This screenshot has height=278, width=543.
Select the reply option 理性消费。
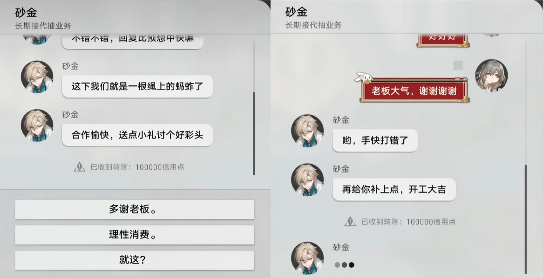pos(135,235)
